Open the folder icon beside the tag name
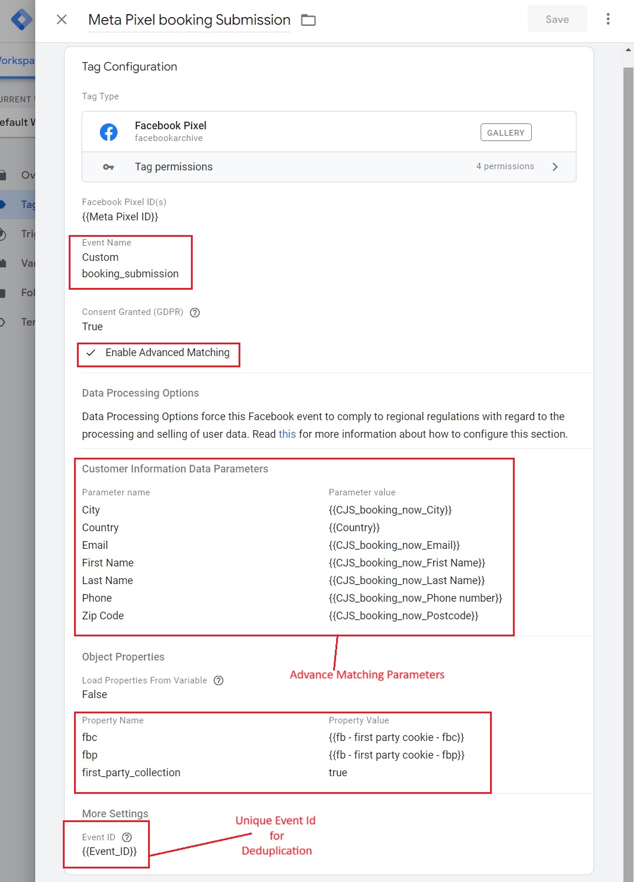This screenshot has width=634, height=882. point(308,20)
